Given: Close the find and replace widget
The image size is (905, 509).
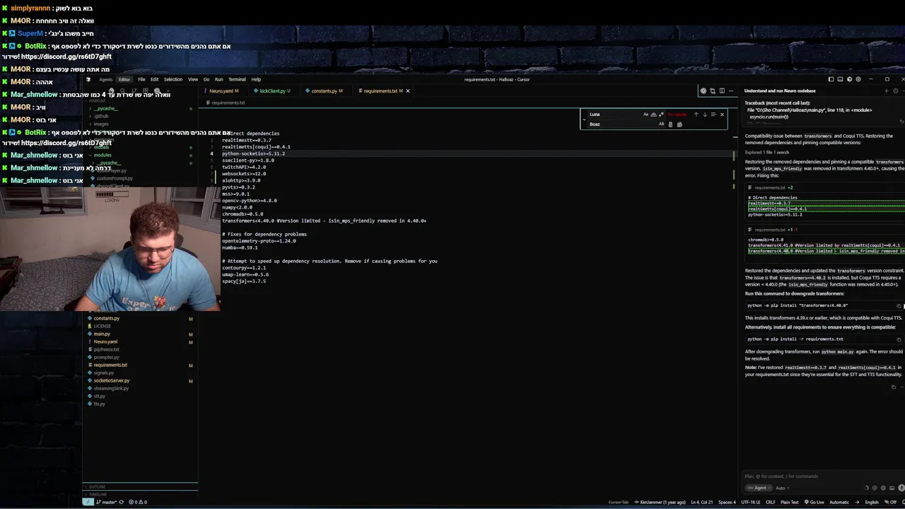Looking at the screenshot, I should point(722,115).
